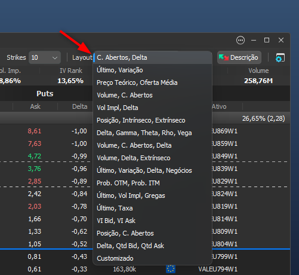Sort by the Ask column header
This screenshot has height=275, width=299.
point(35,106)
